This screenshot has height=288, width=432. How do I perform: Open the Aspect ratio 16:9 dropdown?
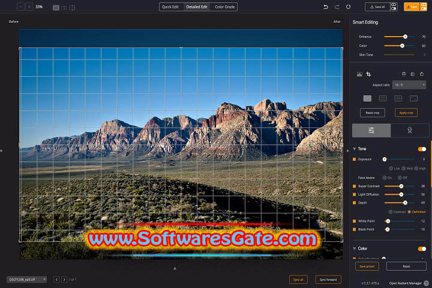coord(409,85)
